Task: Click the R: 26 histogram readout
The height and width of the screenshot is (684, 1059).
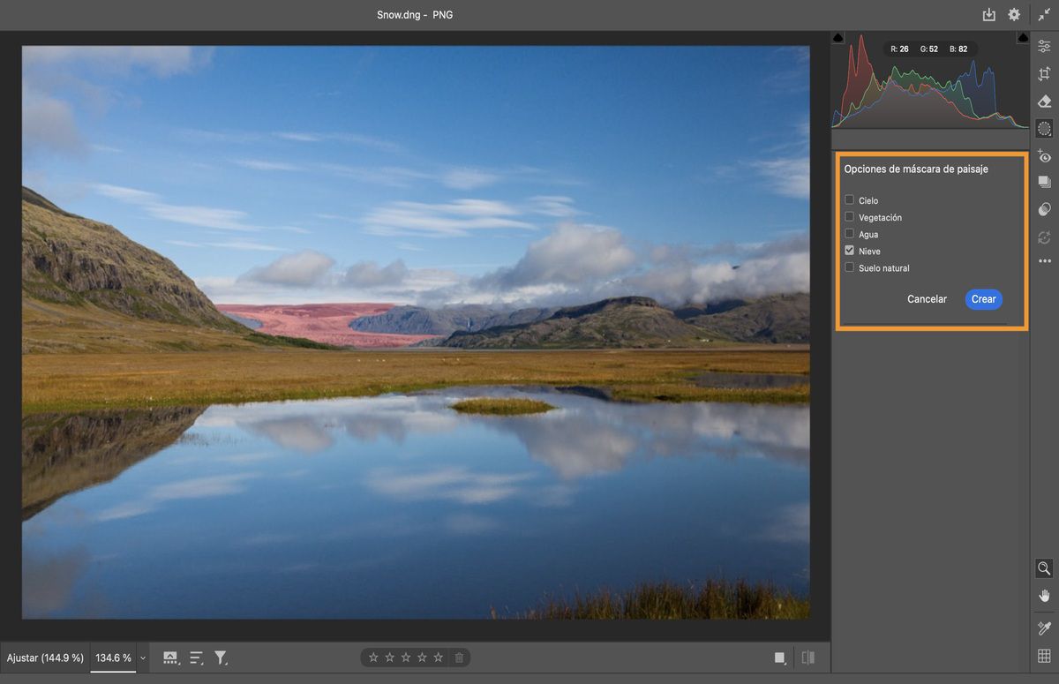Action: (899, 49)
